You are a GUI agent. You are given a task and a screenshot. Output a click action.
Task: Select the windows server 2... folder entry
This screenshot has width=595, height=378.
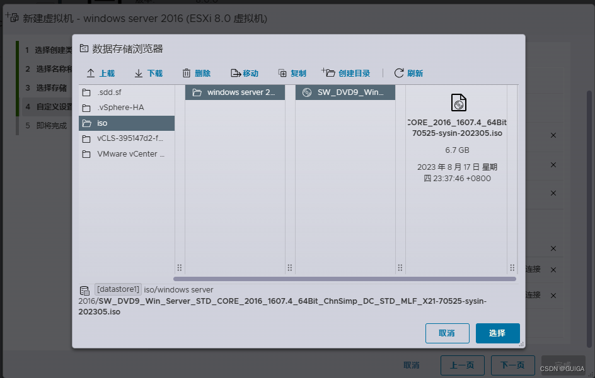click(235, 92)
